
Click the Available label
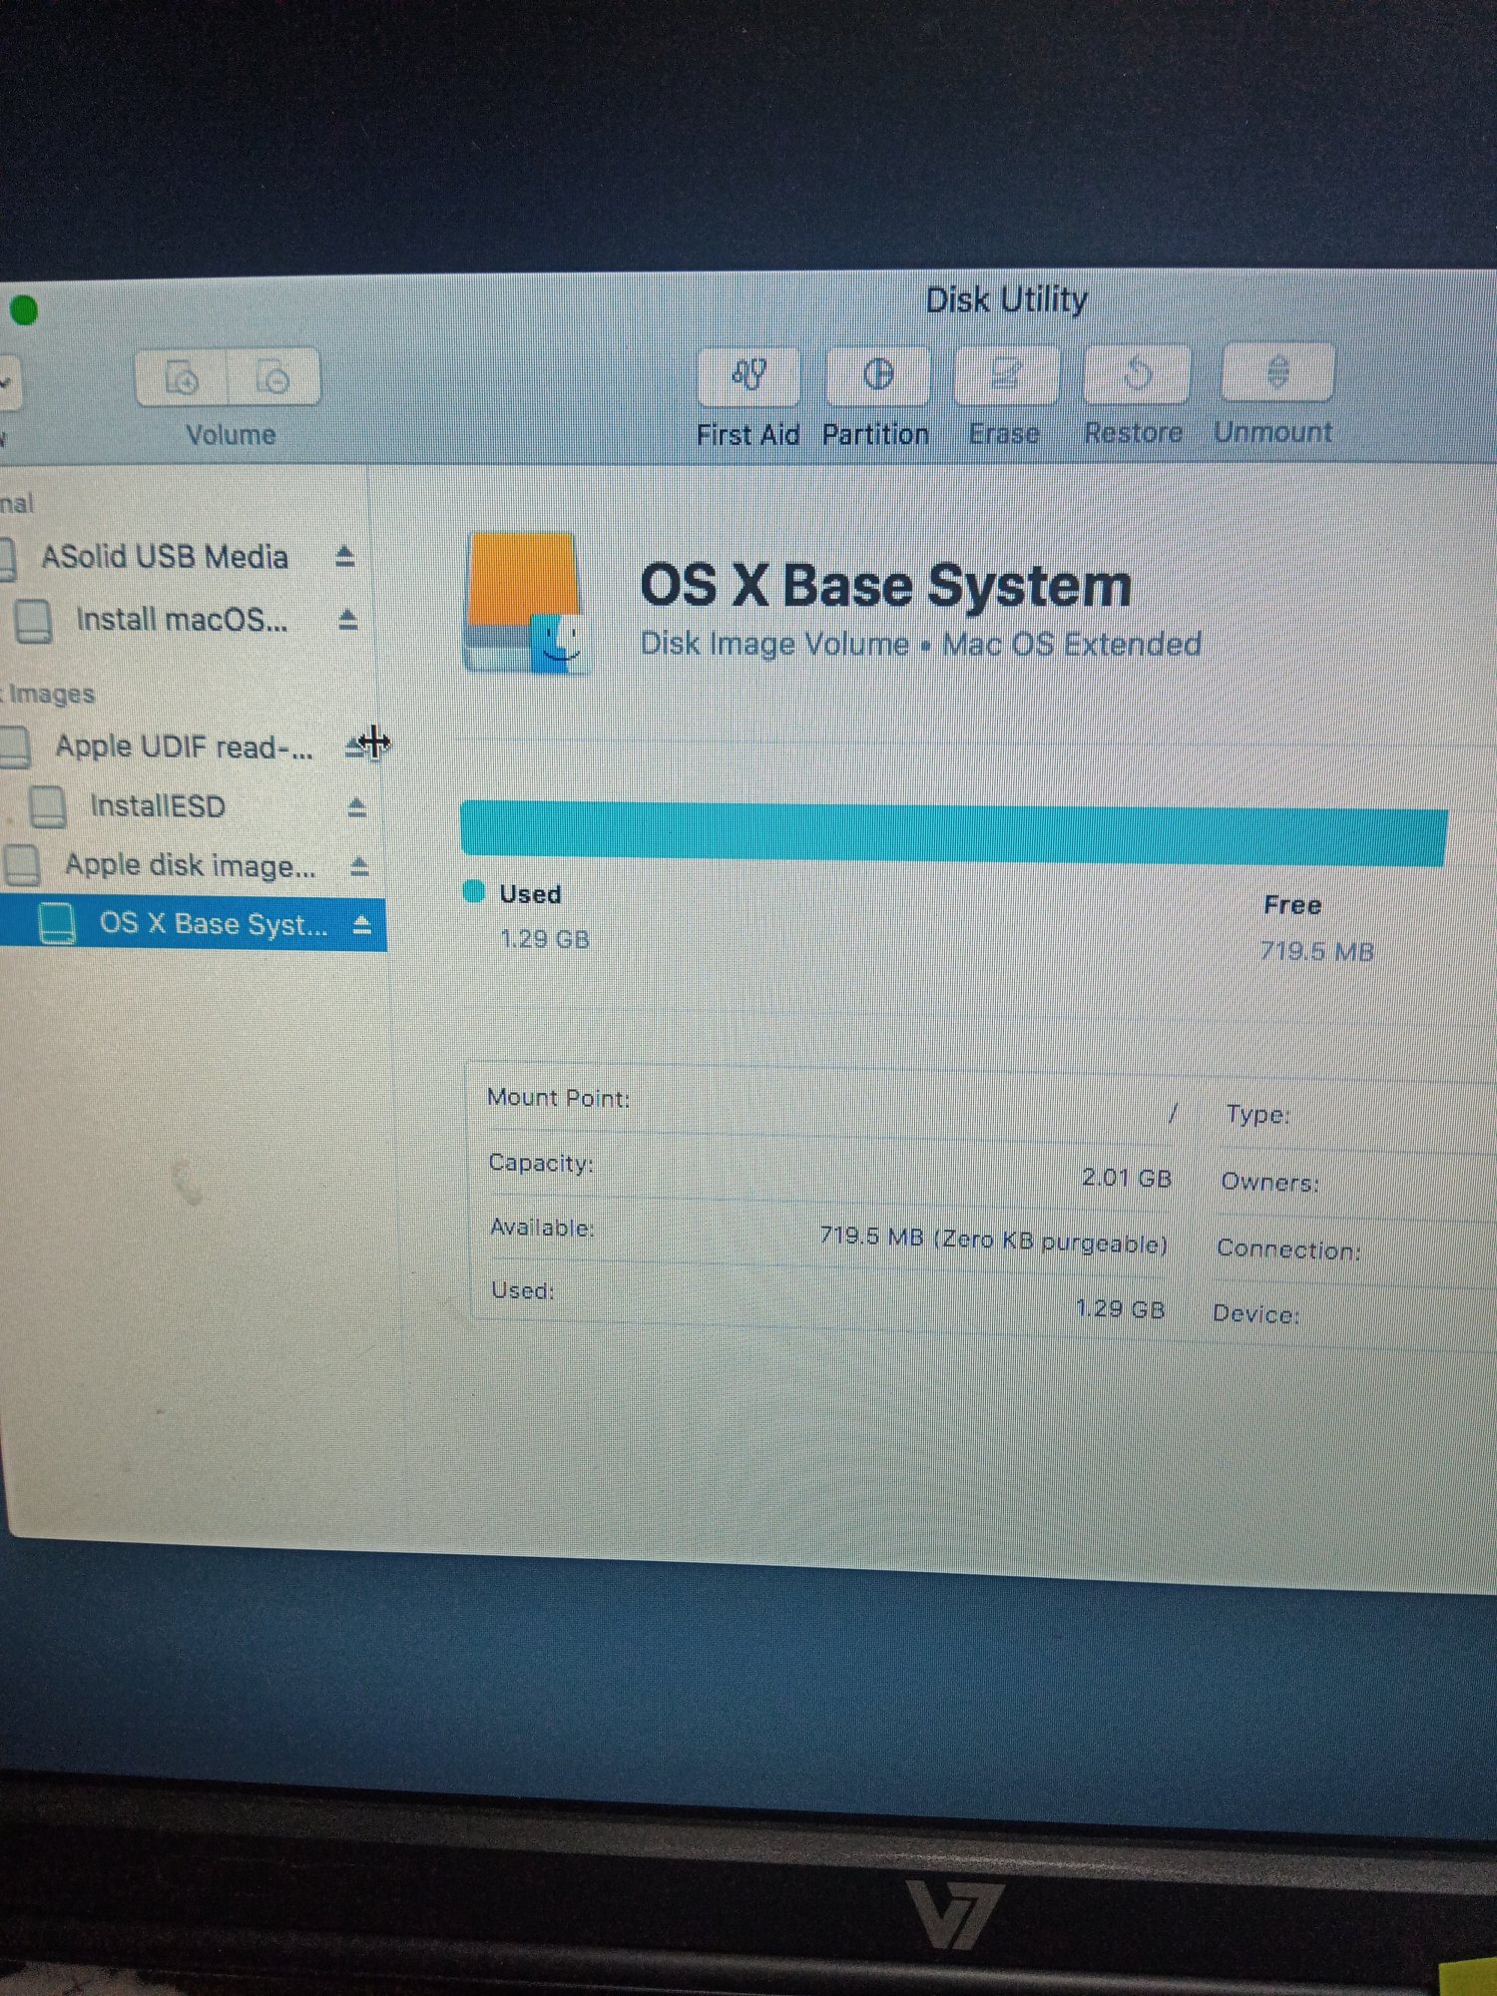pyautogui.click(x=542, y=1228)
